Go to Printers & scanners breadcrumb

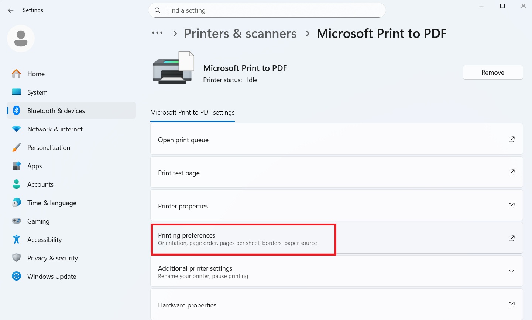coord(240,33)
